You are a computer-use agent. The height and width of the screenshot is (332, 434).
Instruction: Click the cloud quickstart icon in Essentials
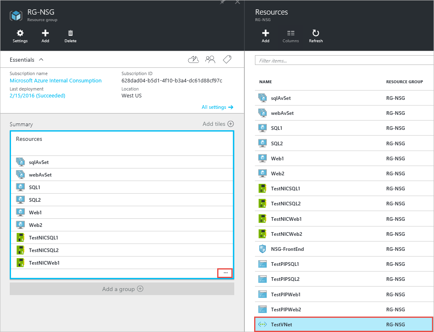pos(193,60)
